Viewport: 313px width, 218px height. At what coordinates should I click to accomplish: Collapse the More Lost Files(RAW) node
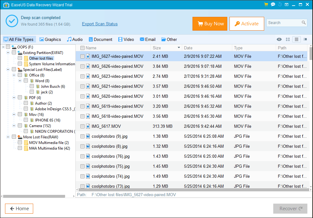point(8,137)
